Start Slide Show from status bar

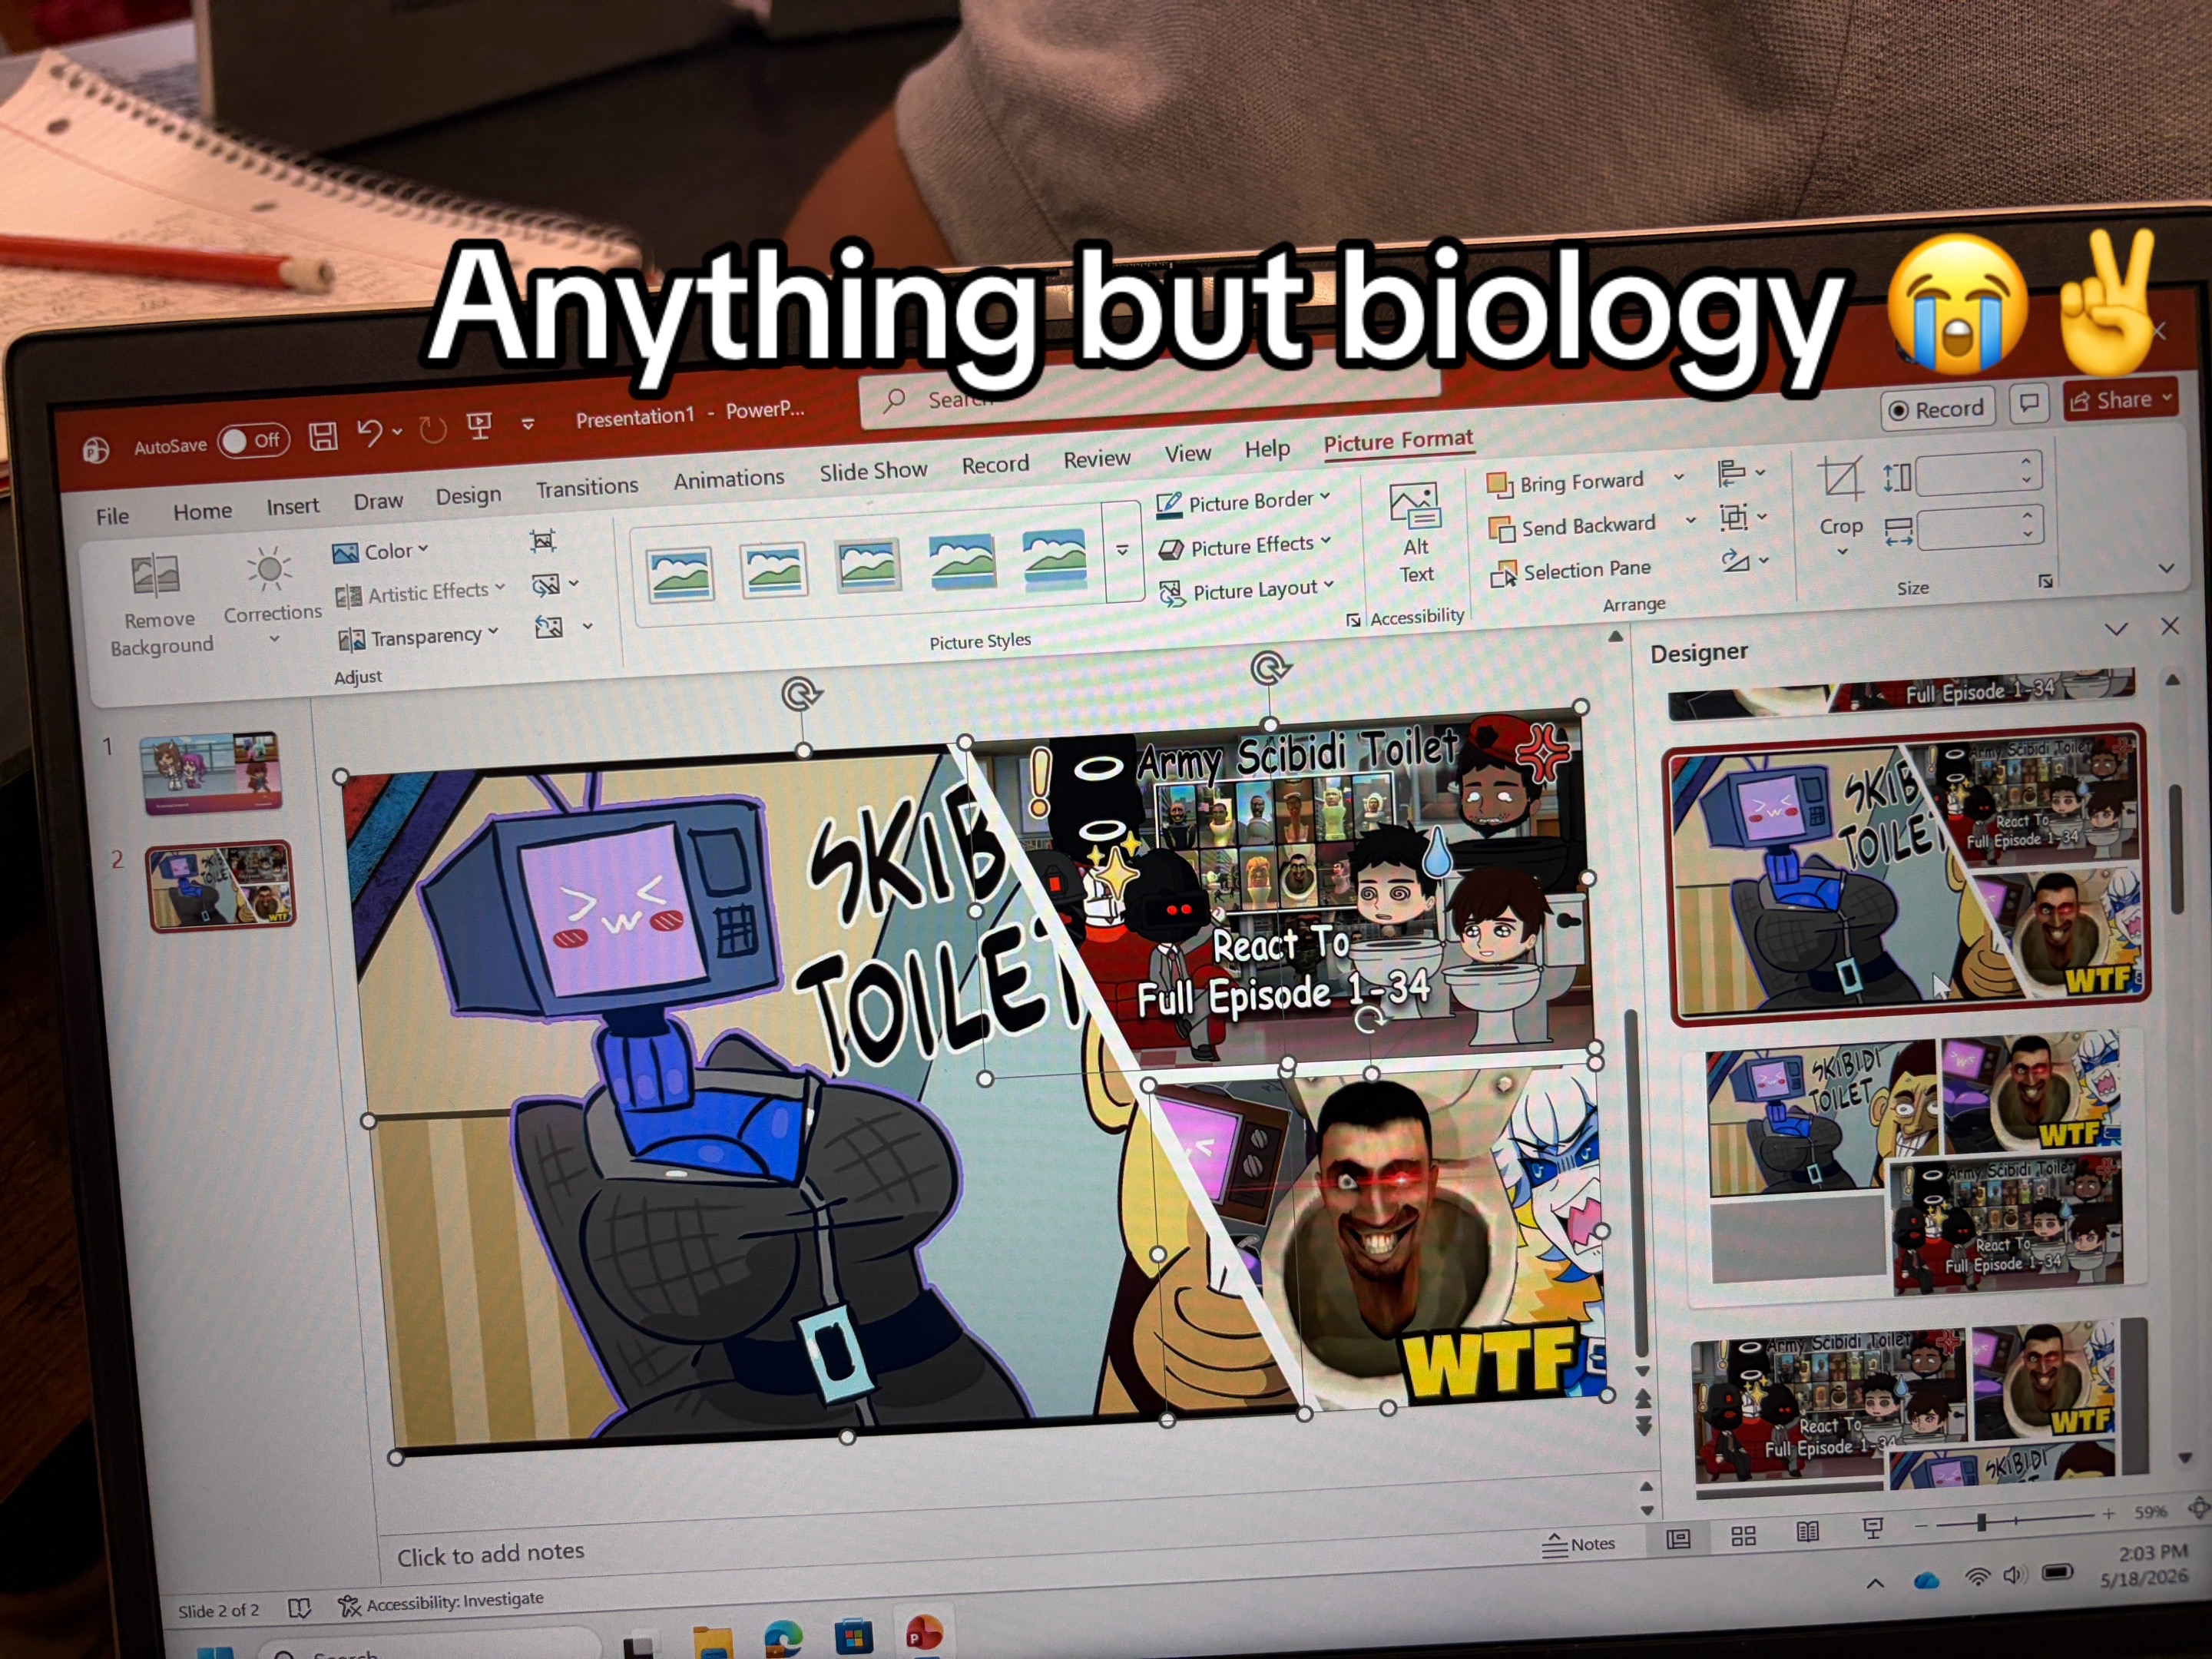click(x=1872, y=1528)
